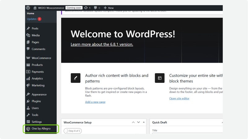Image resolution: width=248 pixels, height=139 pixels.
Task: Click the Pages icon in sidebar
Action: tap(28, 42)
